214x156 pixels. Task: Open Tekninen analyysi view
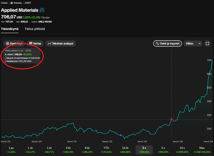click(x=61, y=44)
